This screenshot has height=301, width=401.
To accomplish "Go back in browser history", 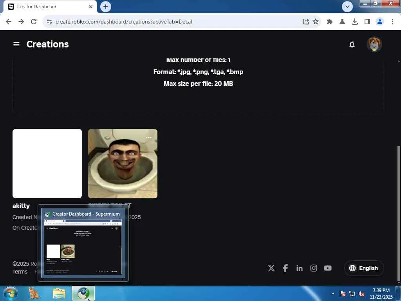I will click(x=9, y=22).
